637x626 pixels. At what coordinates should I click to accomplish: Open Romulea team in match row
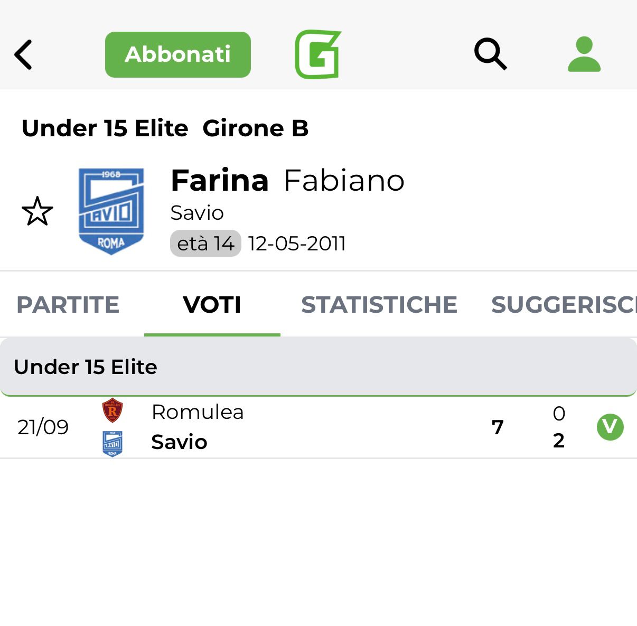point(198,412)
